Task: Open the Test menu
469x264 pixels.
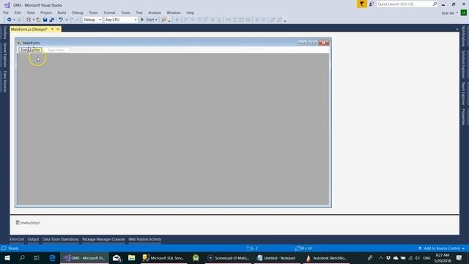Action: pos(139,12)
